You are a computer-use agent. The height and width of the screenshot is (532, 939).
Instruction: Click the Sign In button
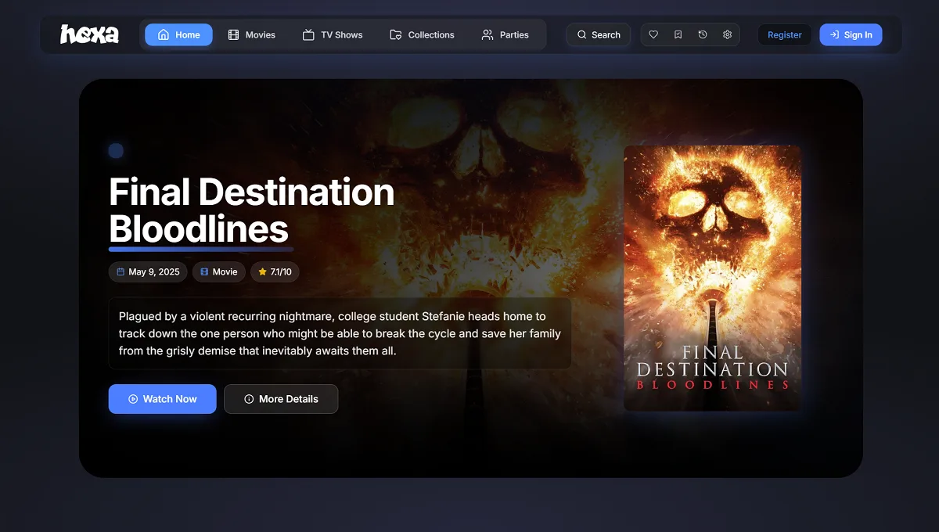pyautogui.click(x=851, y=34)
